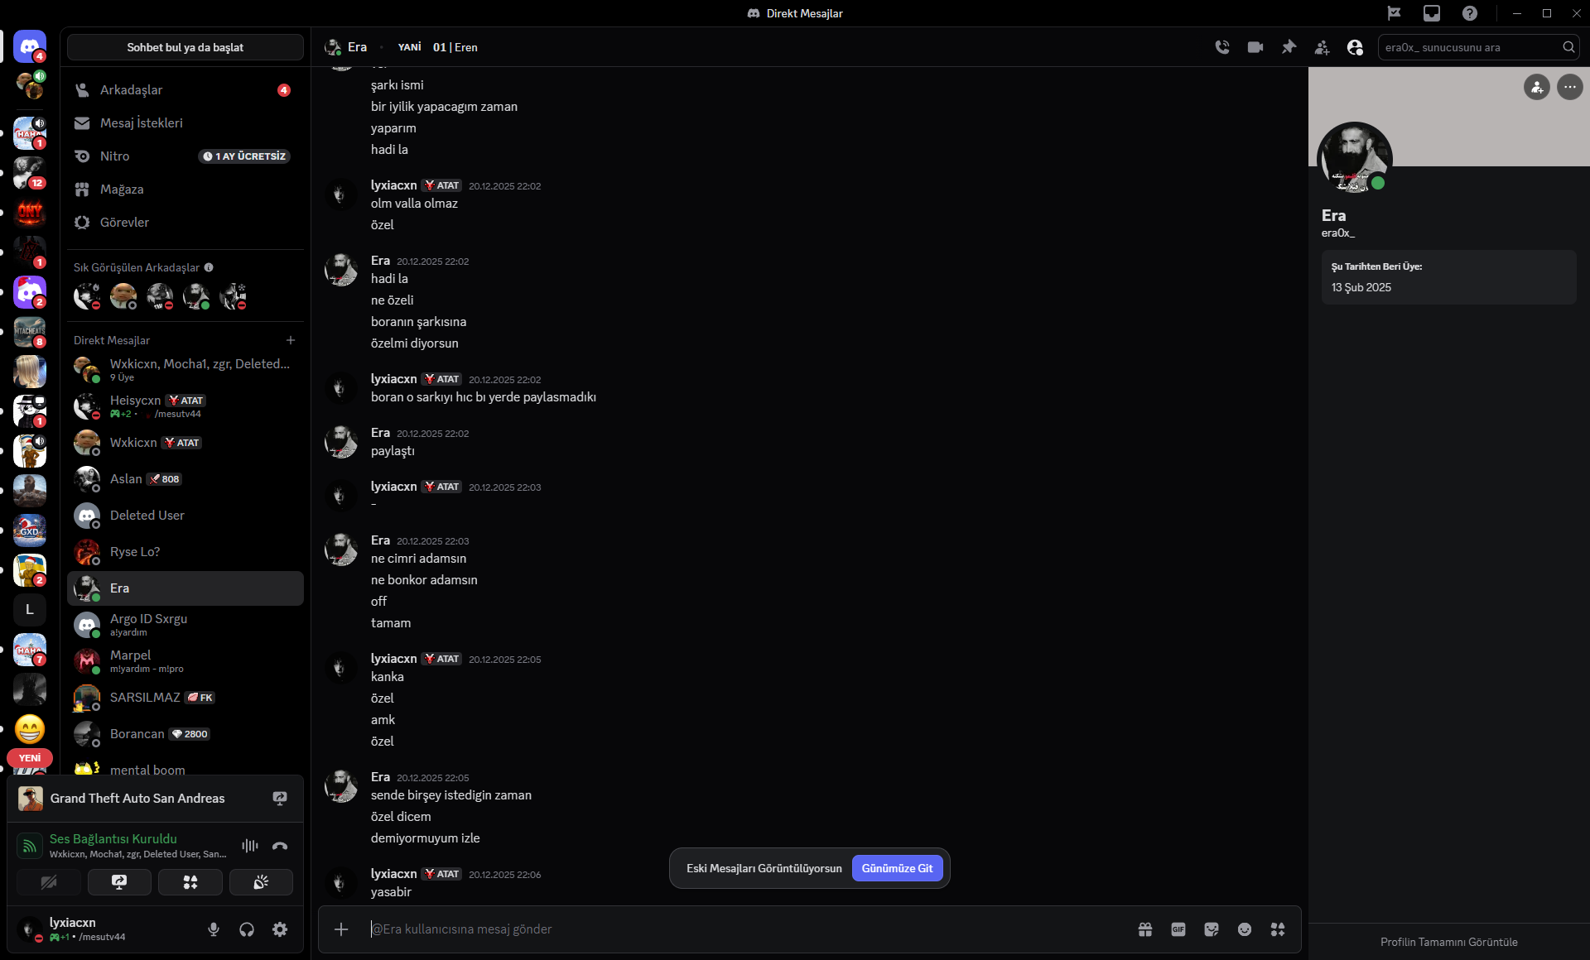Open pinned messages
The image size is (1590, 960).
(x=1289, y=47)
